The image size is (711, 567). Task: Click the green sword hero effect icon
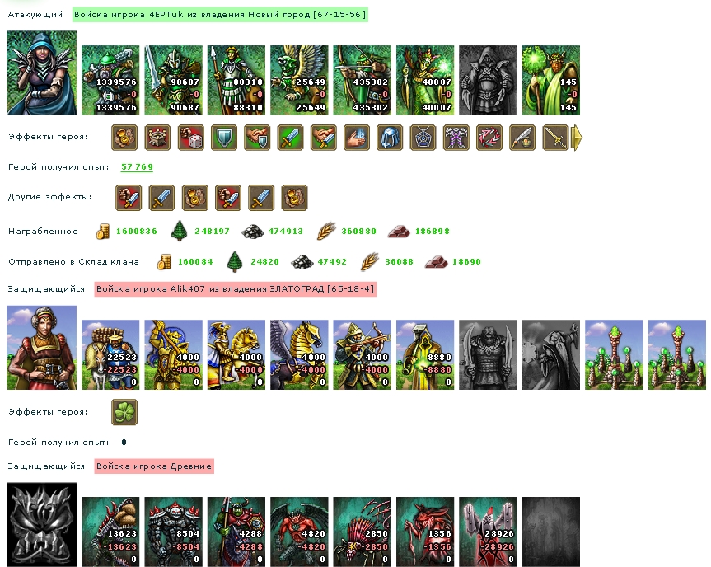point(291,138)
